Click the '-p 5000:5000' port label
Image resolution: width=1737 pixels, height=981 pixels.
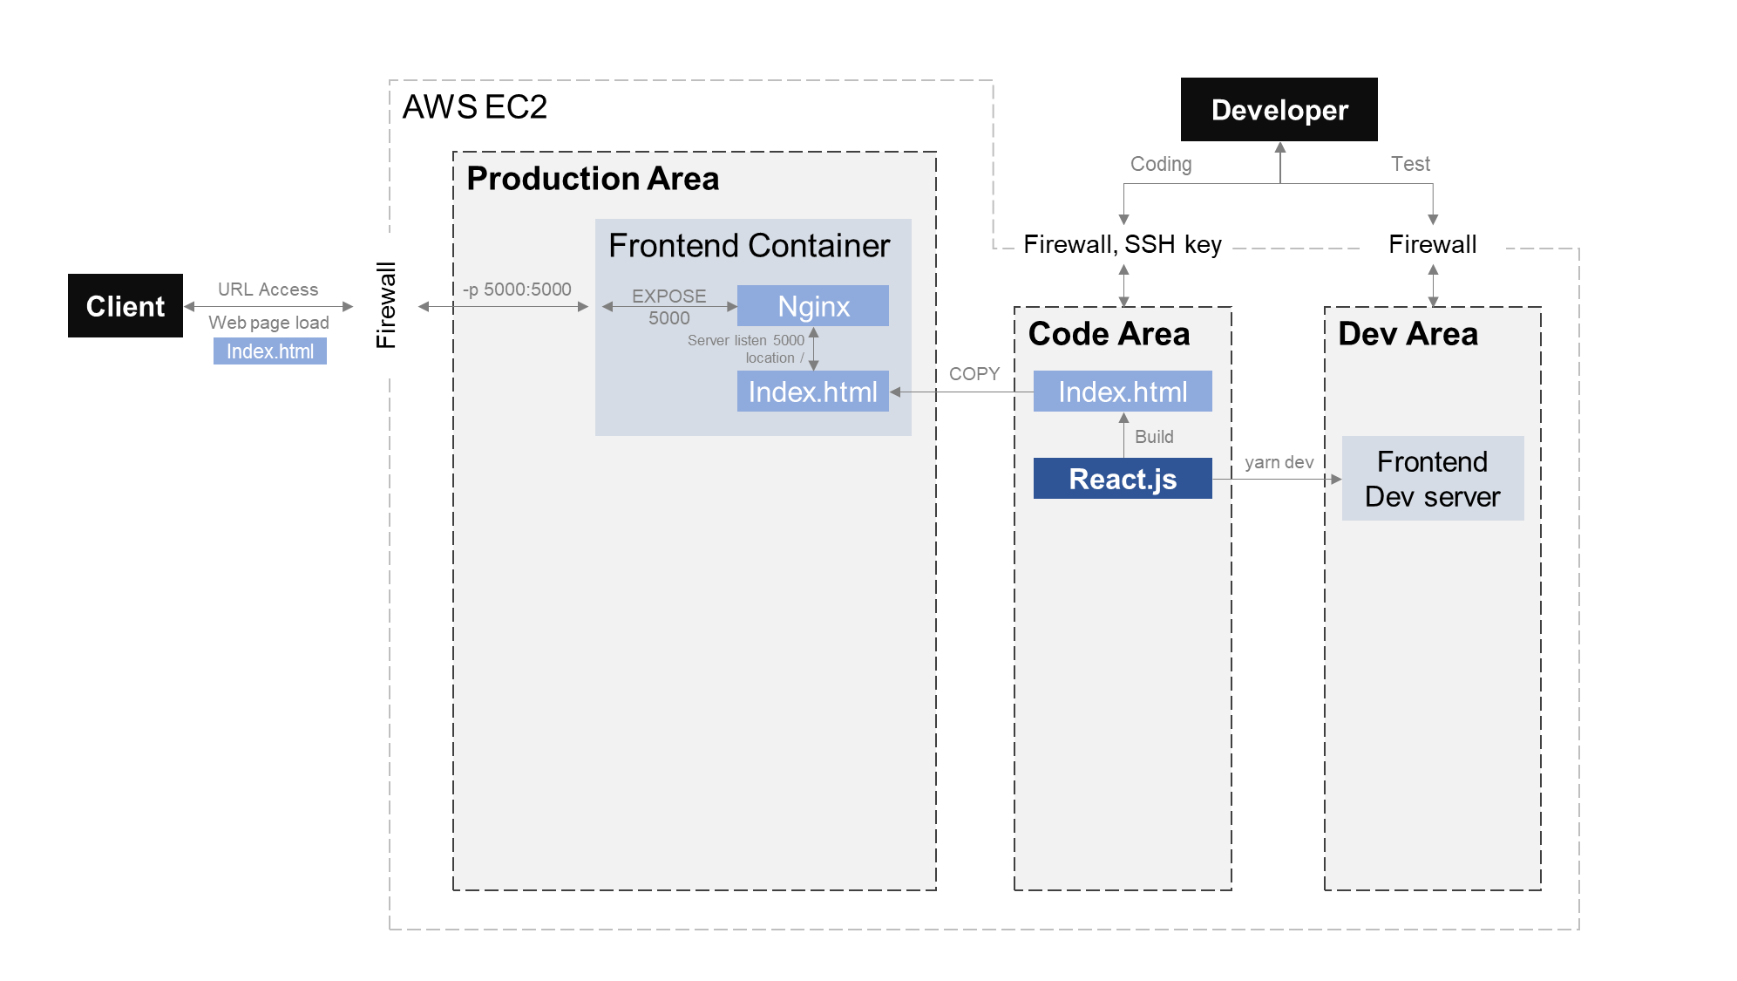point(517,290)
